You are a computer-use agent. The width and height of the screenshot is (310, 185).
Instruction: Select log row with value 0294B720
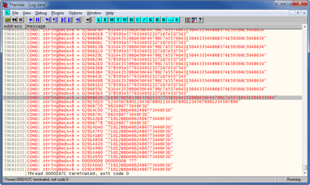[152, 106]
